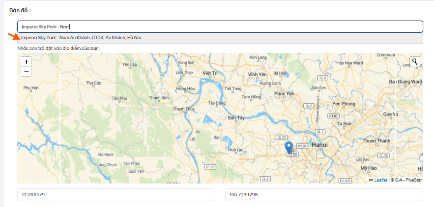434x207 pixels.
Task: Click the Tam Hồng label on map
Action: click(251, 97)
